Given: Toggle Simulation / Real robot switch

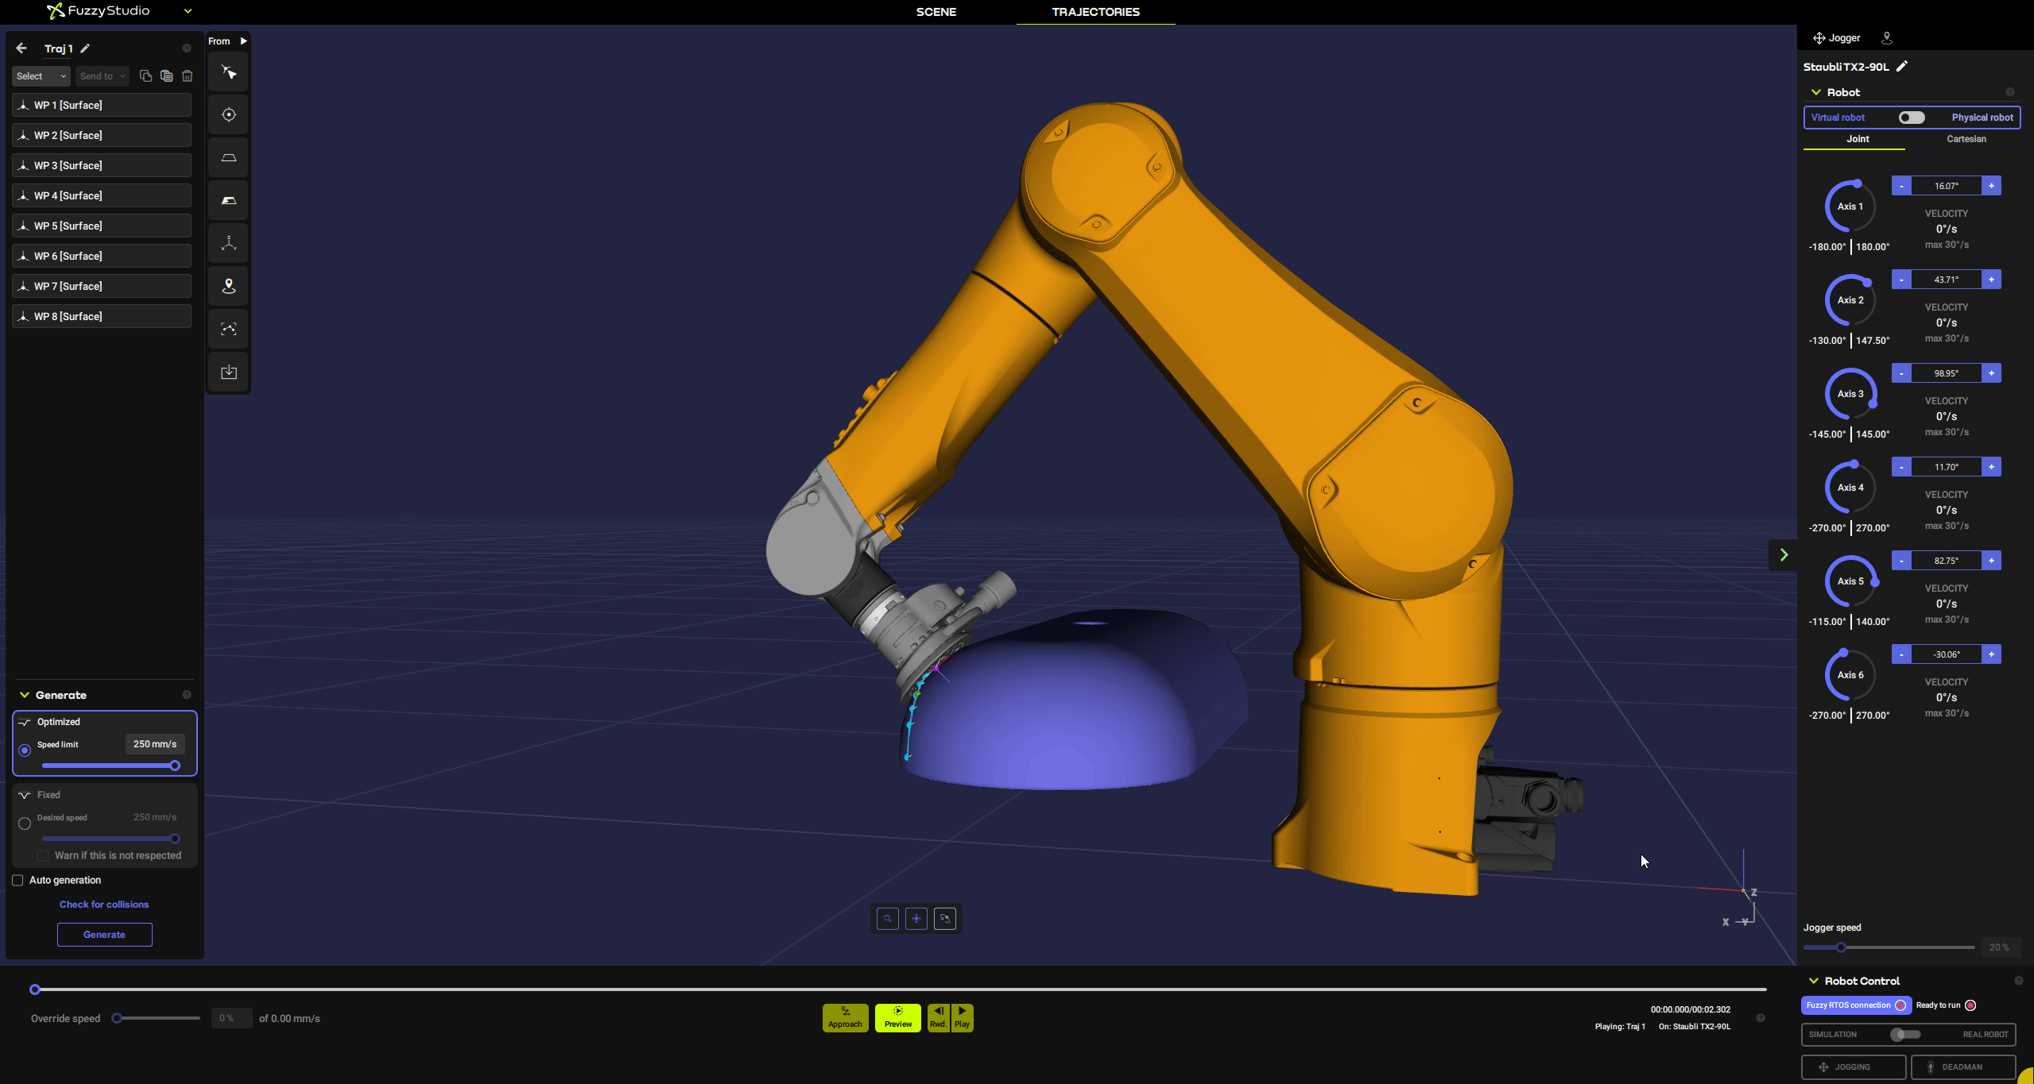Looking at the screenshot, I should (x=1906, y=1035).
